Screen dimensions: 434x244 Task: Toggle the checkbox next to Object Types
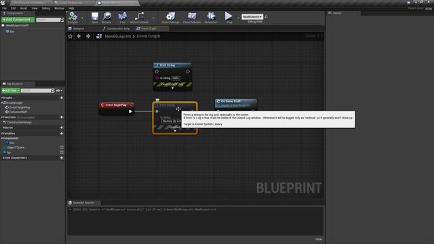62,148
